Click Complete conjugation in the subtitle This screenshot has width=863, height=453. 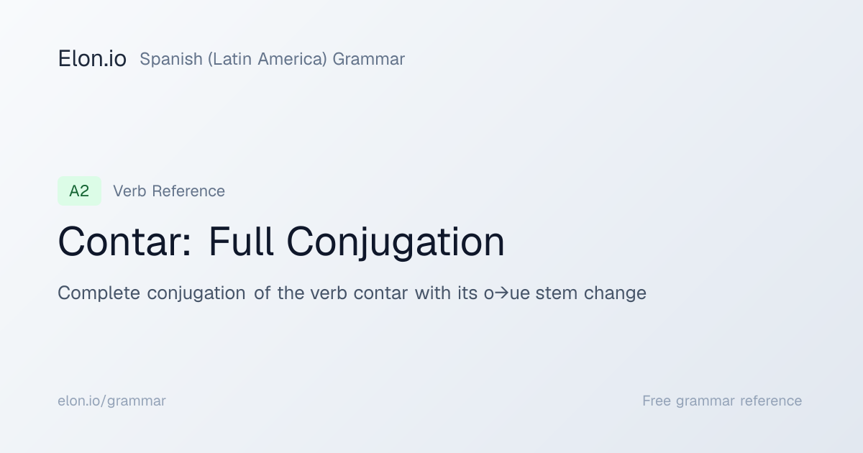[151, 293]
